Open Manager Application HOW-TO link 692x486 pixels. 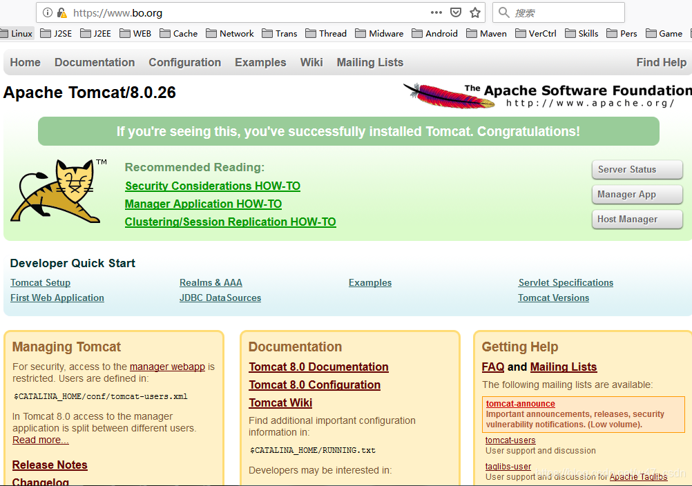pyautogui.click(x=204, y=204)
